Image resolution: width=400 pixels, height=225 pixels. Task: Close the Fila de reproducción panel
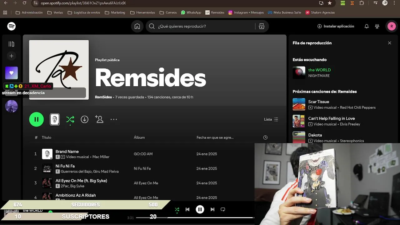(389, 43)
